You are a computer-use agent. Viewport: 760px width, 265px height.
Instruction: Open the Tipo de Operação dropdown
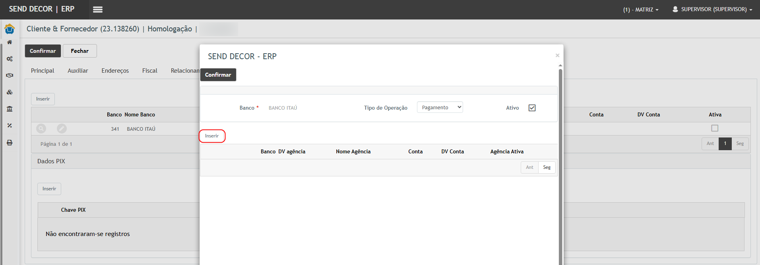[440, 107]
